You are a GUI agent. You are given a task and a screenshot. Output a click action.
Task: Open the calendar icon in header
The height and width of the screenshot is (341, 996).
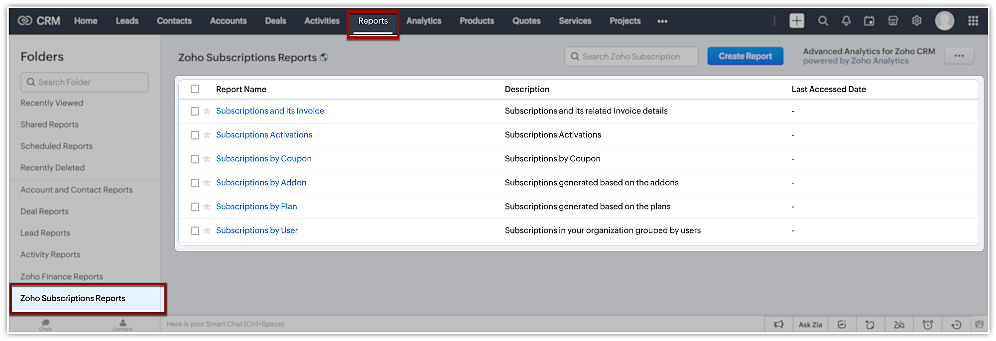point(869,21)
